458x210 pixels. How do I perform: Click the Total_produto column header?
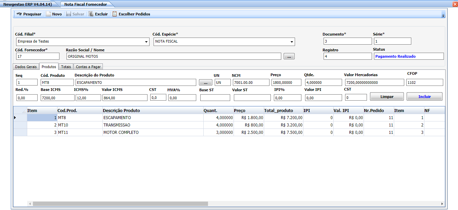(x=284, y=110)
